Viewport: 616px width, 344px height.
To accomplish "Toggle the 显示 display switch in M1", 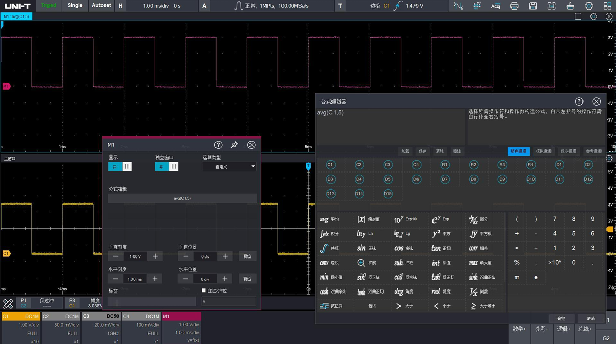I will [120, 167].
